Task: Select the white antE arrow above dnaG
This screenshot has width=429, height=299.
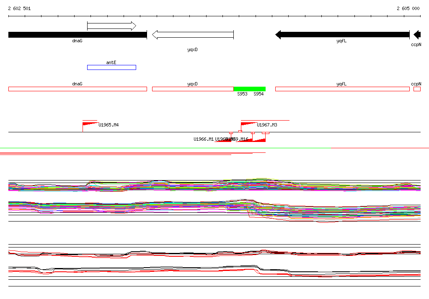Action: tap(111, 26)
